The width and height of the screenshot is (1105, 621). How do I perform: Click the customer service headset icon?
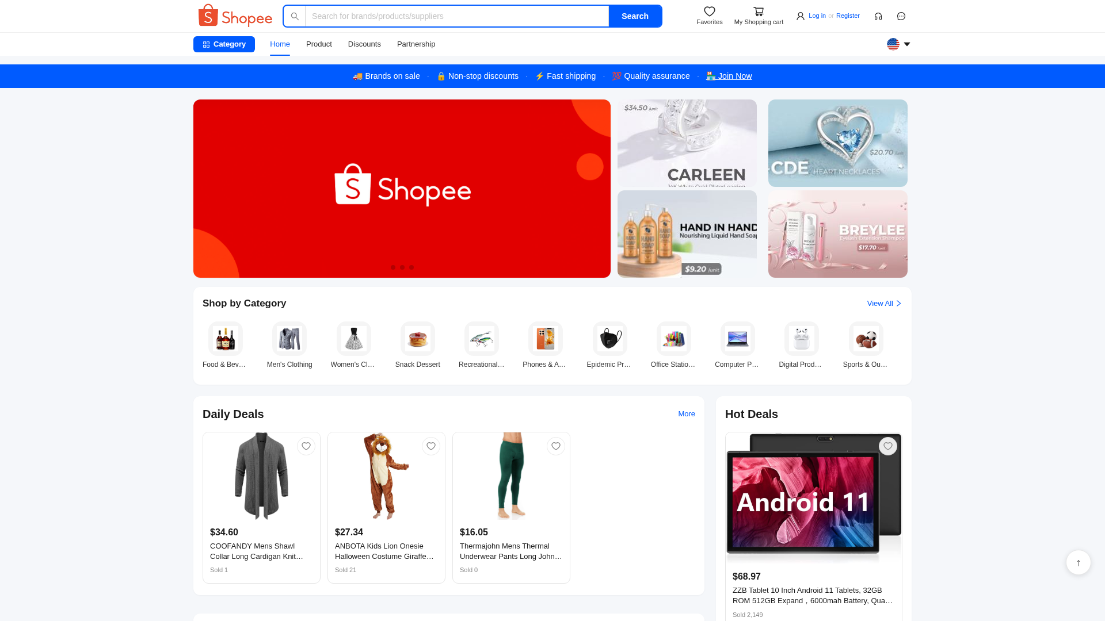pyautogui.click(x=878, y=16)
